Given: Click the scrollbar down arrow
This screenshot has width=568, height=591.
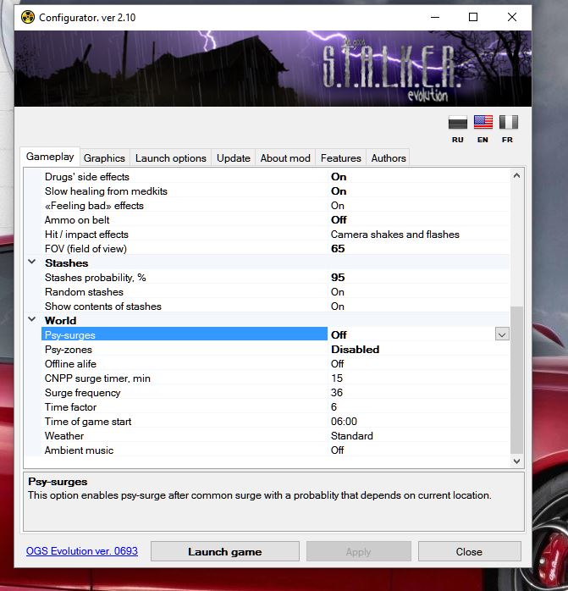Looking at the screenshot, I should (516, 461).
